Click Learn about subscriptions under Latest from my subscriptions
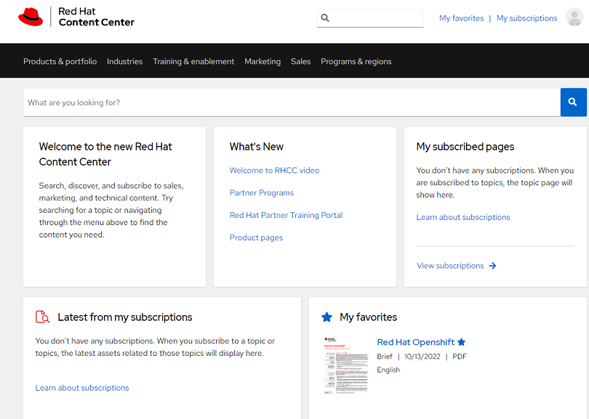The width and height of the screenshot is (589, 419). [x=82, y=388]
